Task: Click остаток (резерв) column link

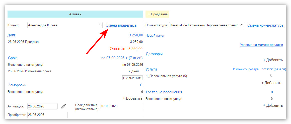Action: tap(274, 69)
